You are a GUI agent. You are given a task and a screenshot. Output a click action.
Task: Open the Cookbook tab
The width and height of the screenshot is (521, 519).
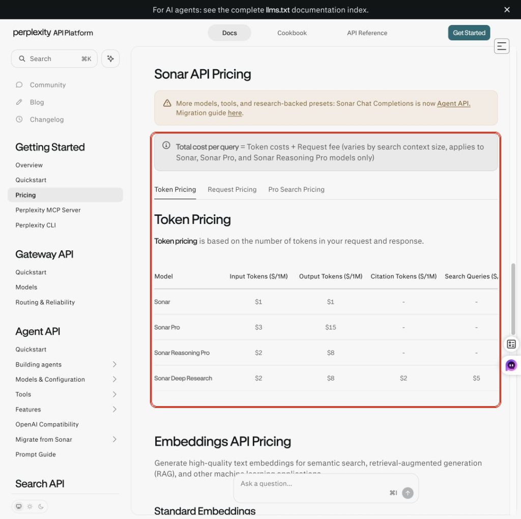tap(292, 33)
